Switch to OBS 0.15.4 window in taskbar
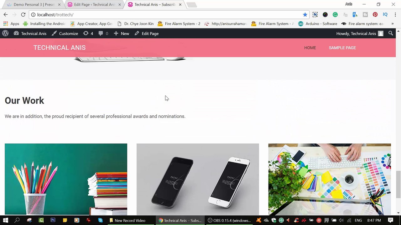Viewport: 401px width, 225px height. coord(230,220)
